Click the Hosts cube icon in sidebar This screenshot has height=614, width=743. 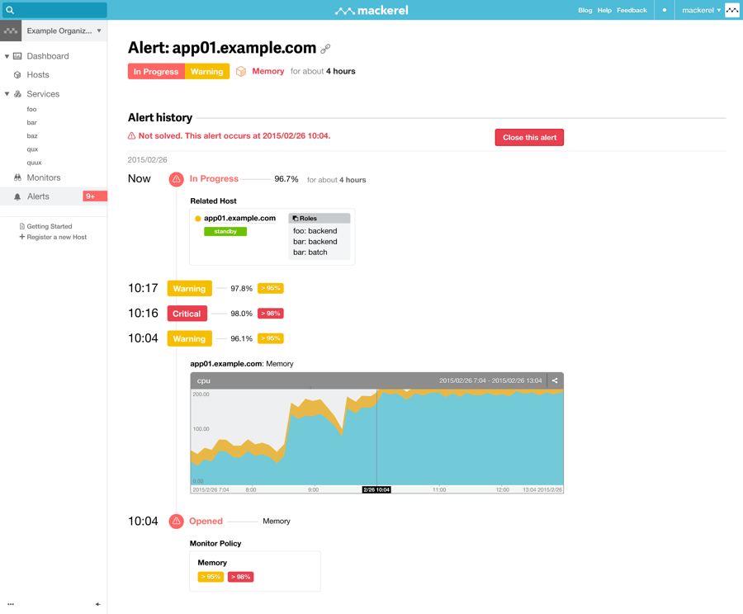17,75
